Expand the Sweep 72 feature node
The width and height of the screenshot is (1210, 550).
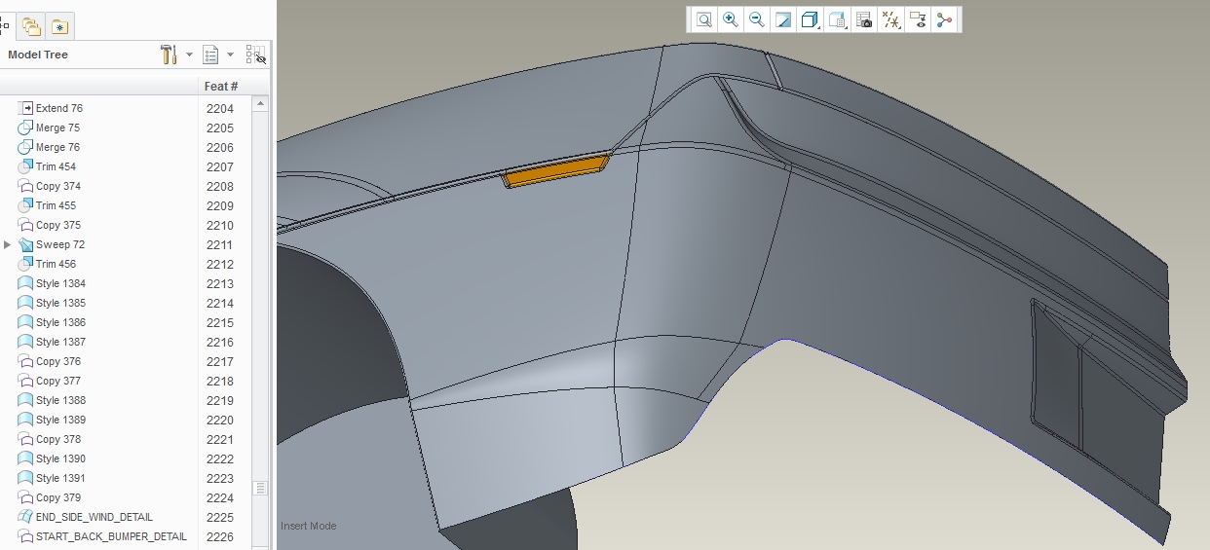(8, 244)
